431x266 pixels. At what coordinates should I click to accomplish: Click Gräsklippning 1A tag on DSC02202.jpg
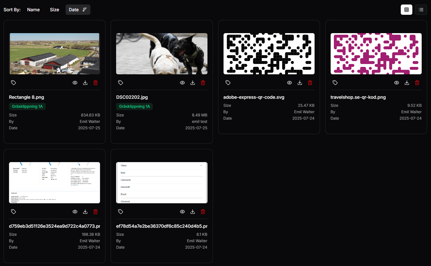pos(134,106)
